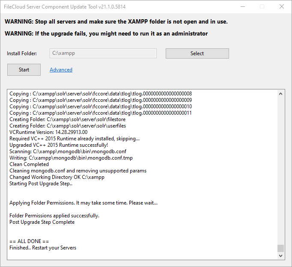Click the maximize window icon
This screenshot has width=292, height=267.
coord(262,7)
